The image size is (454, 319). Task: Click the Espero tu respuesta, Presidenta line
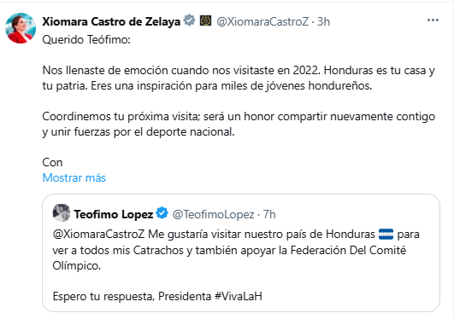132,296
